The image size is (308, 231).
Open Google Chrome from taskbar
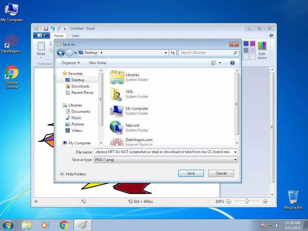64,225
